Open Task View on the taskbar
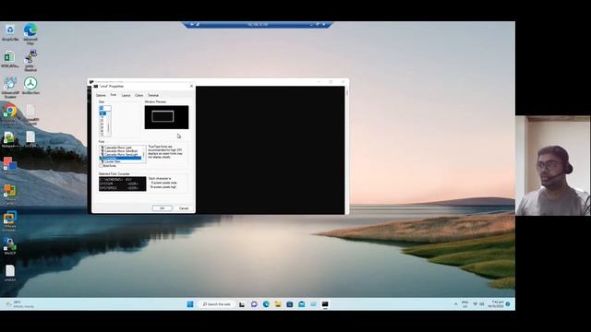 pos(242,304)
